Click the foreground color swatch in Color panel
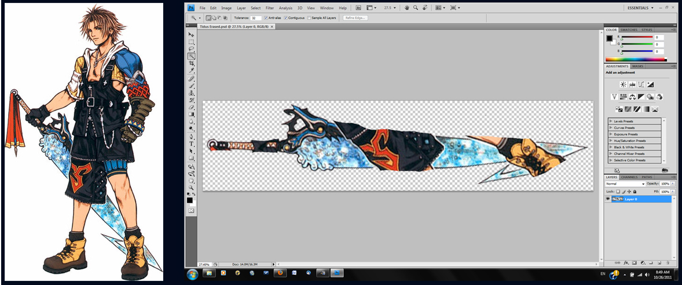 (610, 38)
